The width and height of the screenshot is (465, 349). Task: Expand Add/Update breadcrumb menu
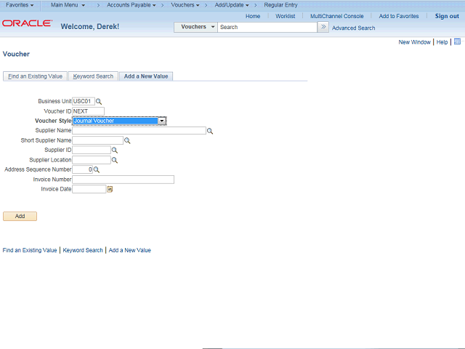(232, 5)
